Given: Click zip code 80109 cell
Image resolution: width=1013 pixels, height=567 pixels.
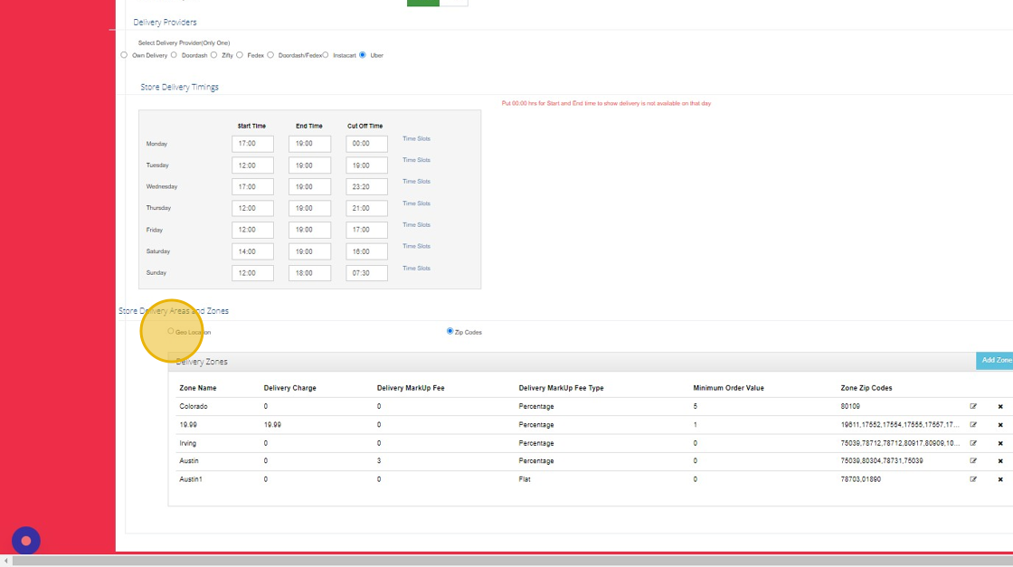Looking at the screenshot, I should click(850, 406).
